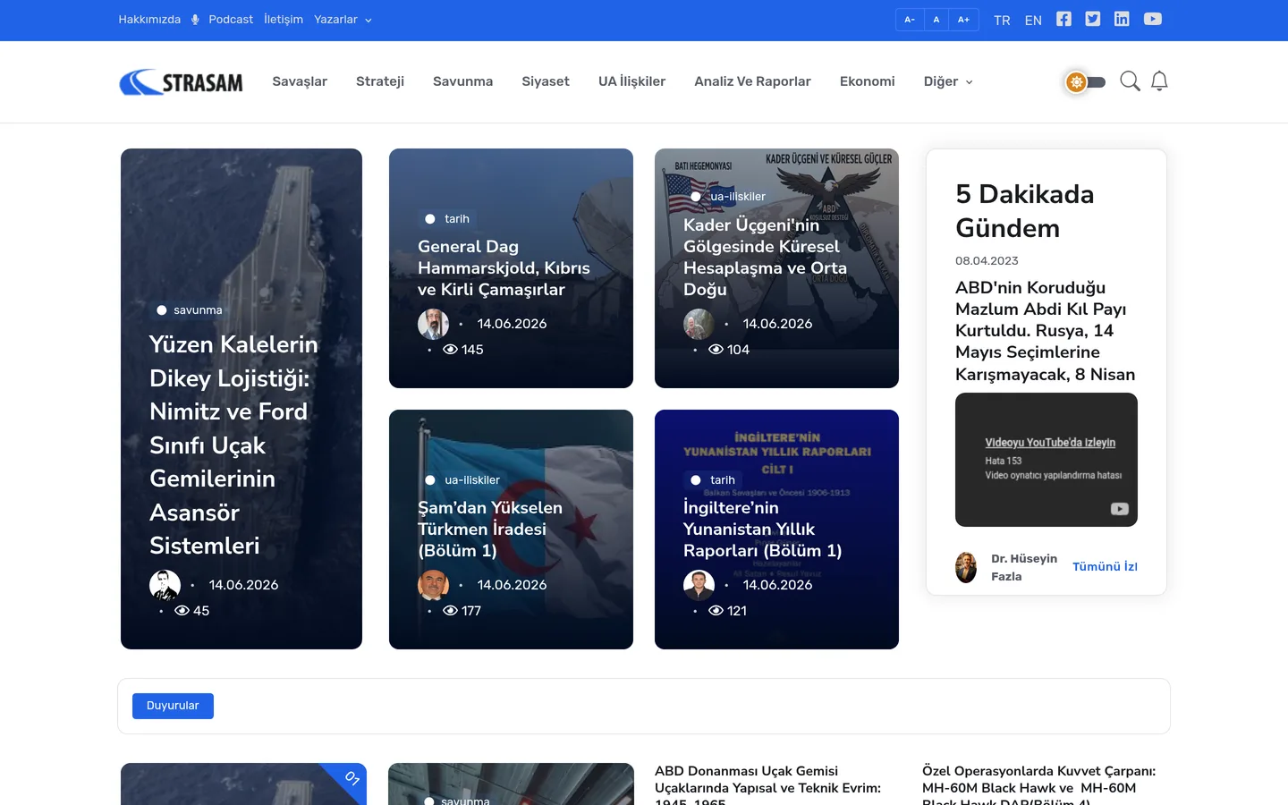The image size is (1288, 805).
Task: Switch language to TR
Action: click(x=1002, y=21)
